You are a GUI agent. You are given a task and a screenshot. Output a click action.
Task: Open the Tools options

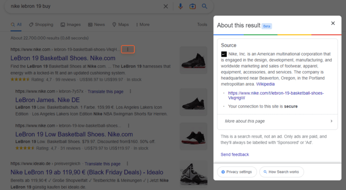(202, 25)
